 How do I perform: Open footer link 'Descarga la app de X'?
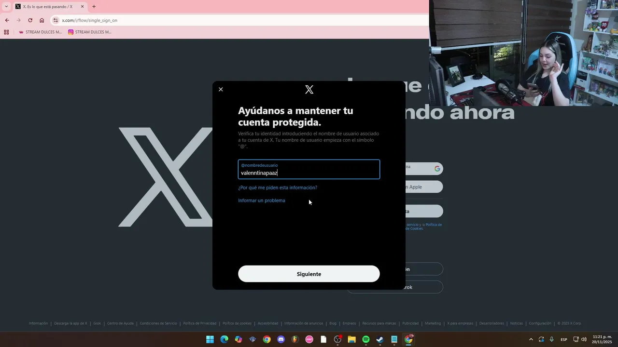(x=70, y=323)
